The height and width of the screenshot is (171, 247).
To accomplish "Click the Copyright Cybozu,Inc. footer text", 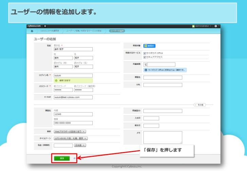I will [127, 167].
